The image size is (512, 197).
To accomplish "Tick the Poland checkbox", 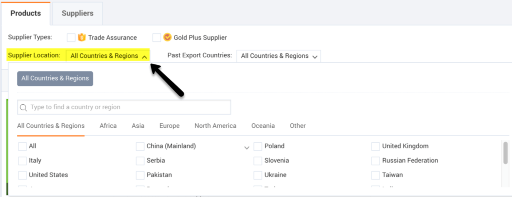I will pos(258,147).
